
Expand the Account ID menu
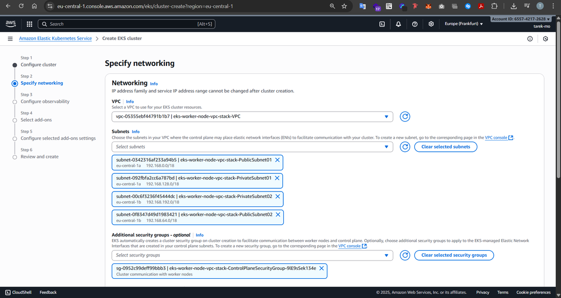point(521,19)
